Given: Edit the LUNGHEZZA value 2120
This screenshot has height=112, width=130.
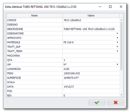Looking at the screenshot, I should pyautogui.click(x=91, y=69).
